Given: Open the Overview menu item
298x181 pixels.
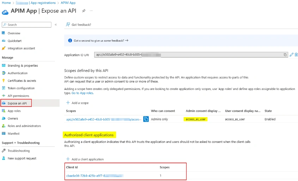Looking at the screenshot, I should click(x=14, y=33).
